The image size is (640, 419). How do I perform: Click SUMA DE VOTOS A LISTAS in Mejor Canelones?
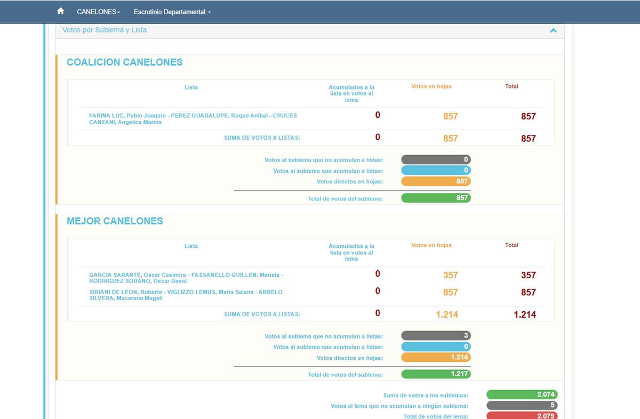[262, 315]
